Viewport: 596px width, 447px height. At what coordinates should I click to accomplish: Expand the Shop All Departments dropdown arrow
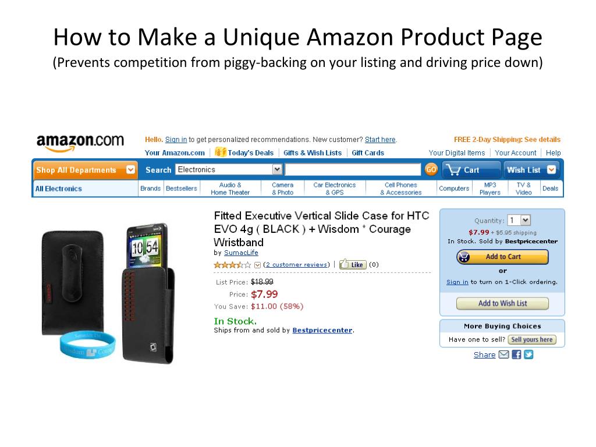coord(130,170)
